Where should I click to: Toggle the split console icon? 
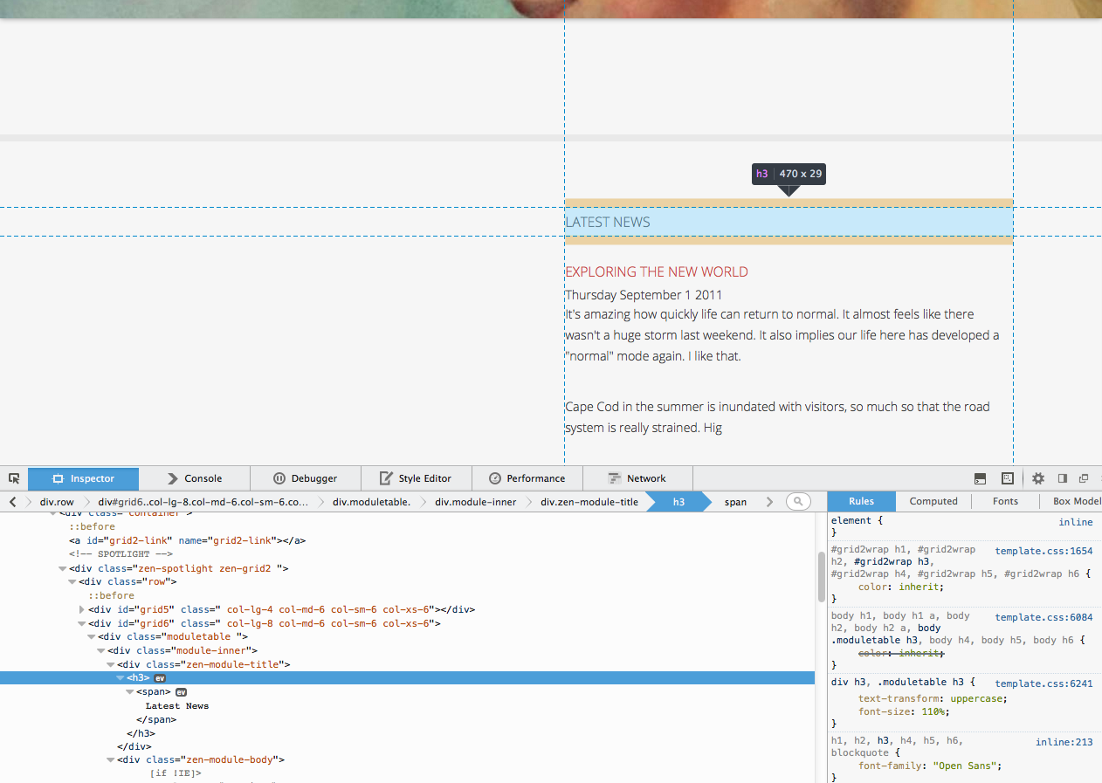tap(981, 478)
